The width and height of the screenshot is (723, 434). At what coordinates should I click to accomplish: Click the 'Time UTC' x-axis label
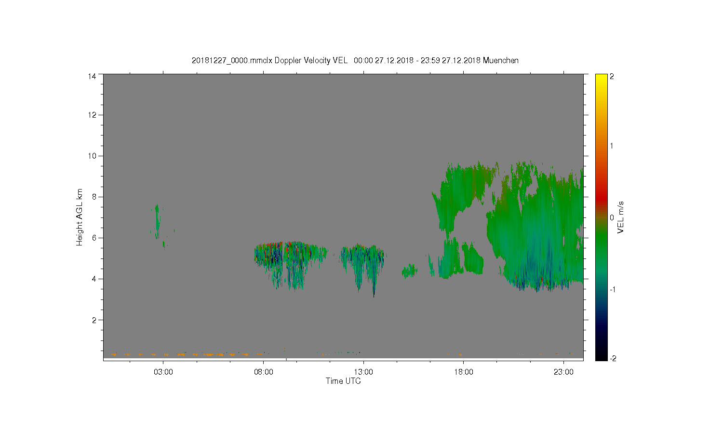[x=343, y=381]
